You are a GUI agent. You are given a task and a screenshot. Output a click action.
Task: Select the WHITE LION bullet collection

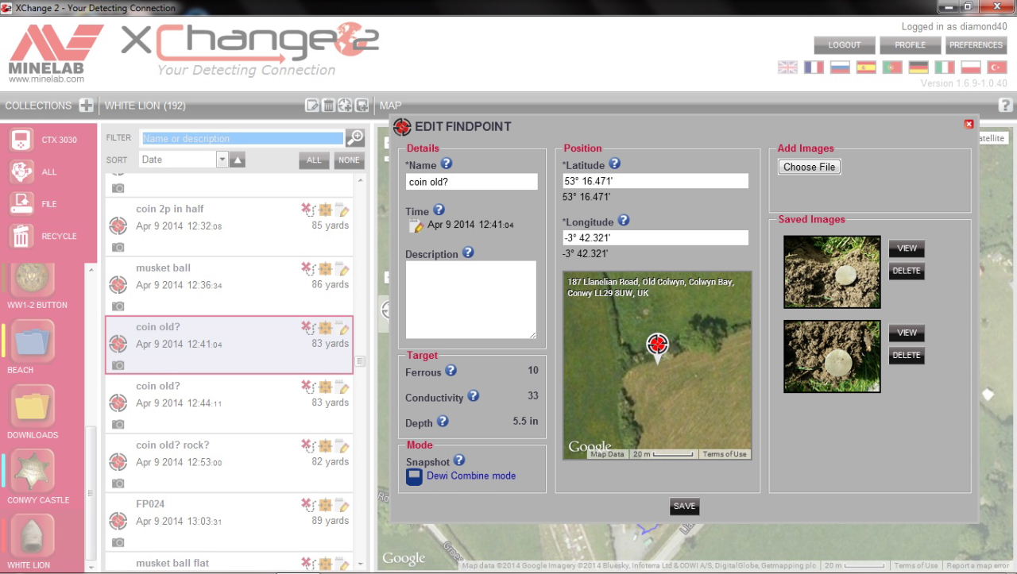(x=33, y=536)
